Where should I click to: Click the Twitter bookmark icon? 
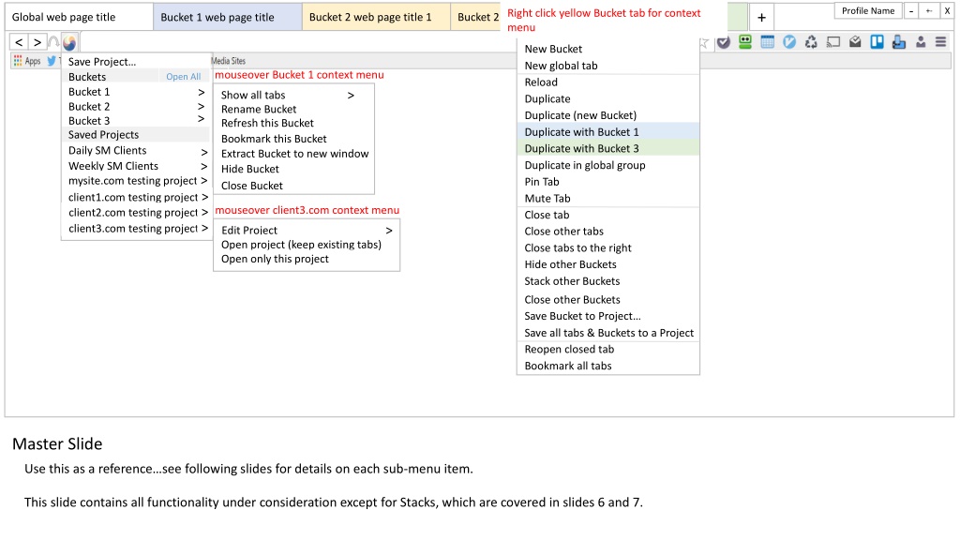click(52, 61)
